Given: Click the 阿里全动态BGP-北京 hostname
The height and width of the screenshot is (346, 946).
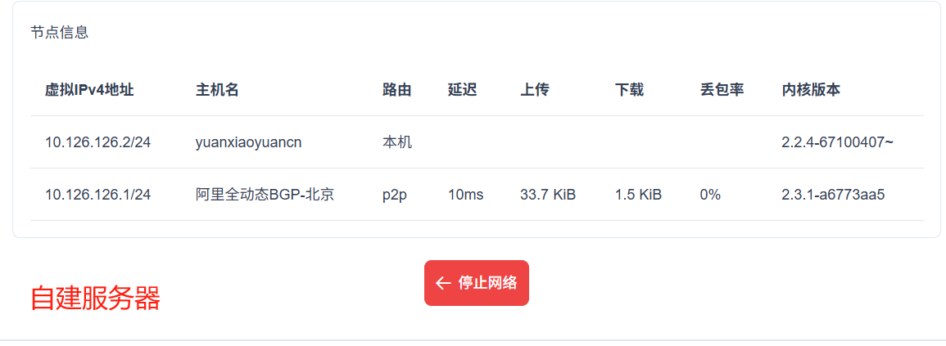Looking at the screenshot, I should pos(265,195).
